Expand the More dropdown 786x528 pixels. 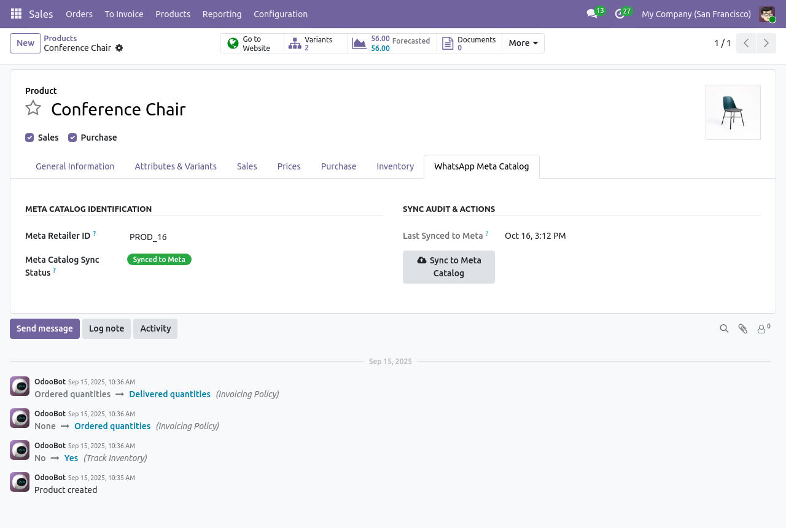pyautogui.click(x=523, y=43)
